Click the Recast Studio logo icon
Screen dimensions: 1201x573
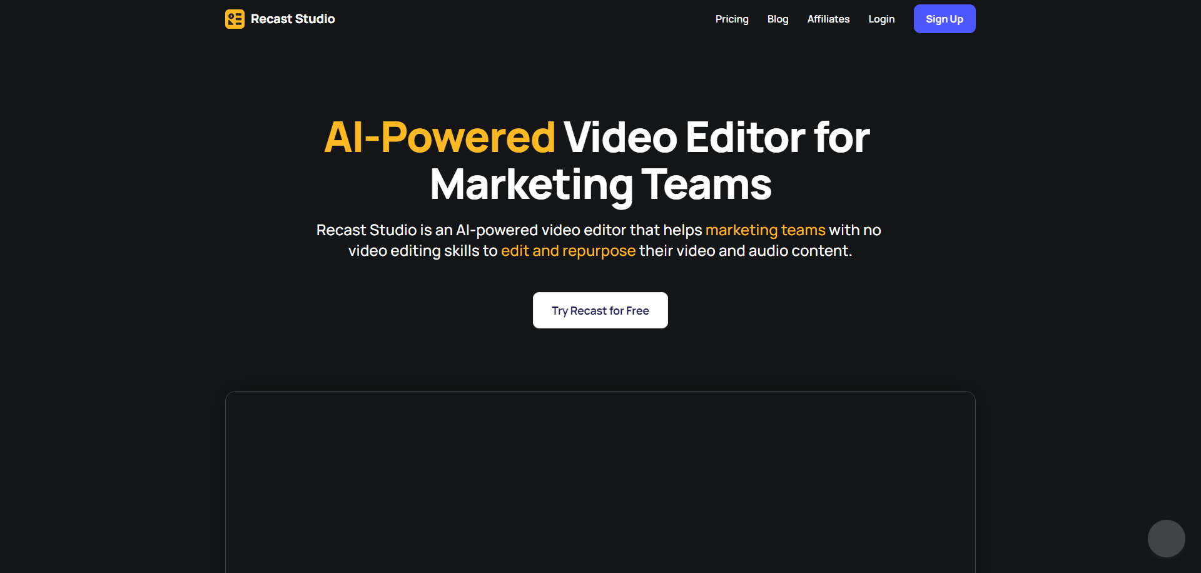tap(235, 19)
